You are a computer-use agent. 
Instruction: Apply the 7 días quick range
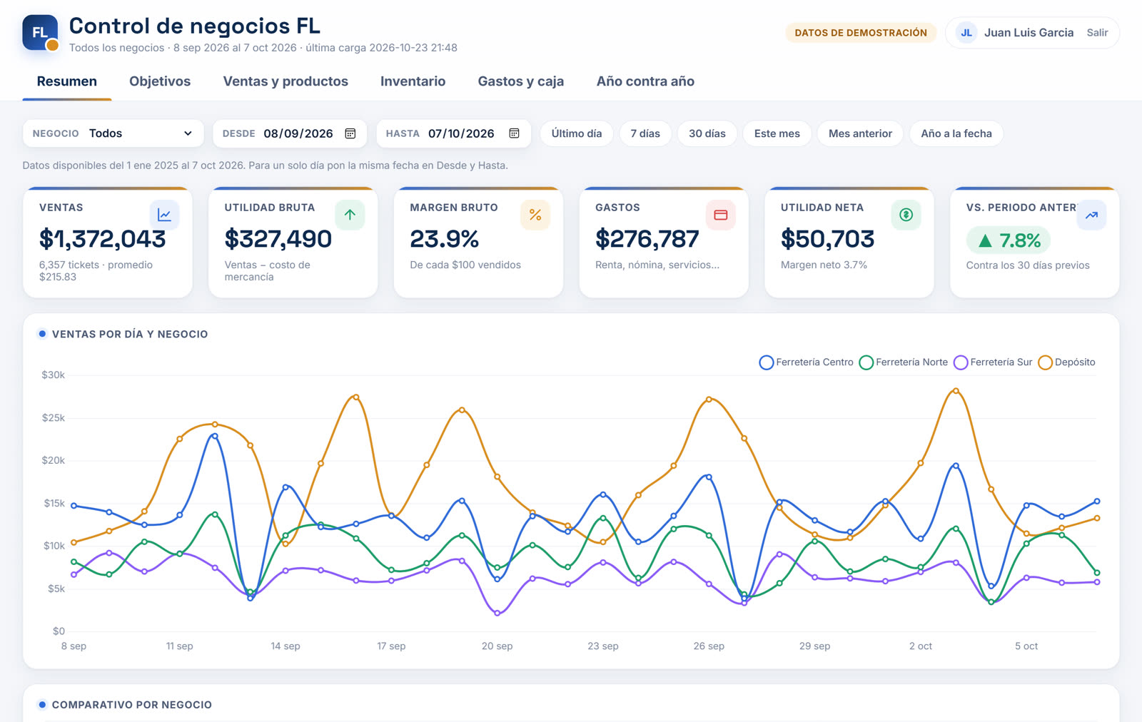point(645,133)
